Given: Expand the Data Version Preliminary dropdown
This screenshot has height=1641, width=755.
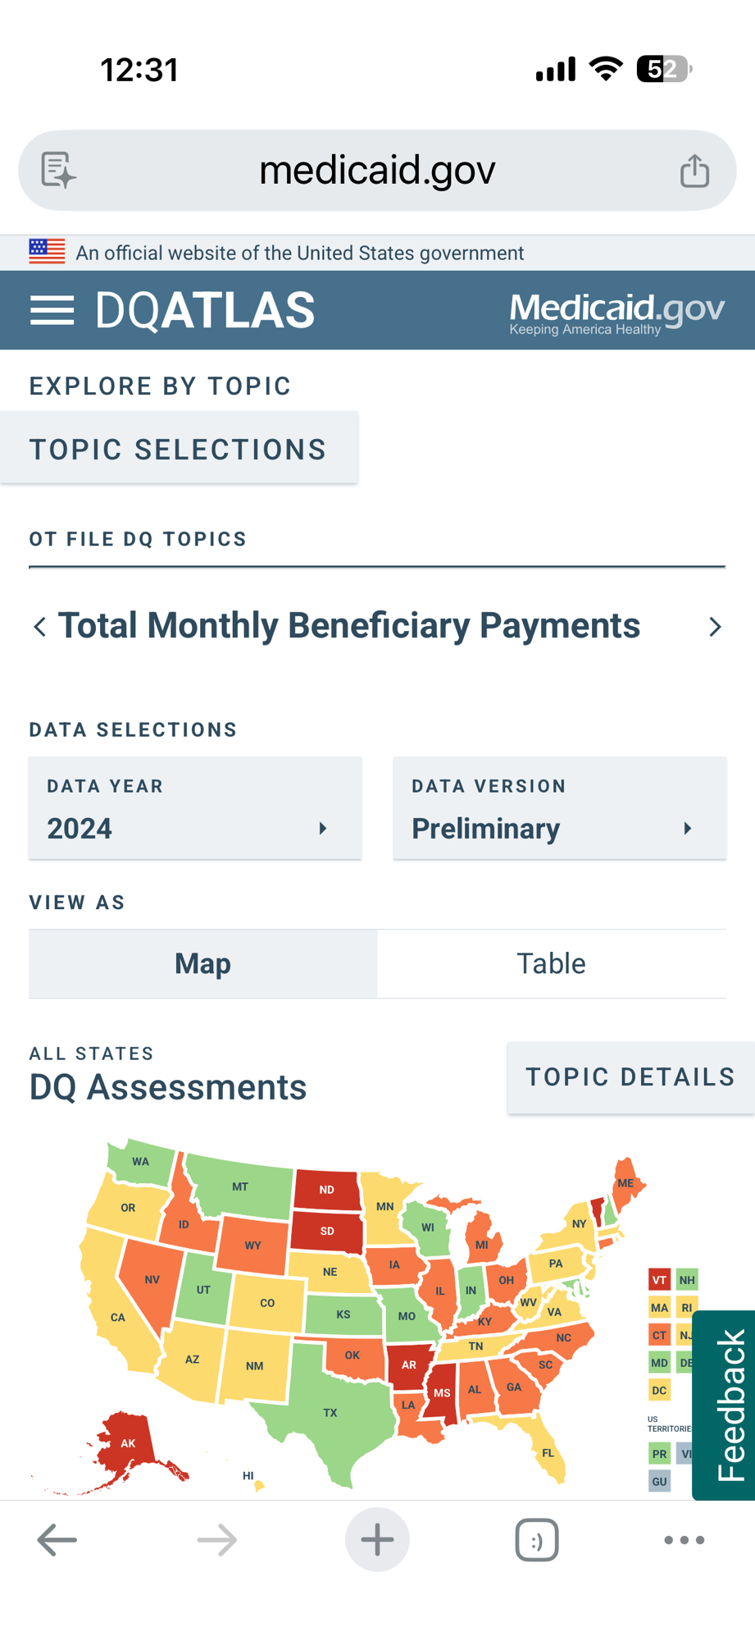Looking at the screenshot, I should pos(559,808).
